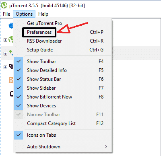
Task: Expand the Torrents tree node plus box
Action: 5,53
